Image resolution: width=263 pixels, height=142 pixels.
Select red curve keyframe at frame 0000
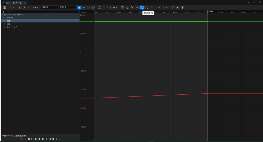click(x=94, y=98)
